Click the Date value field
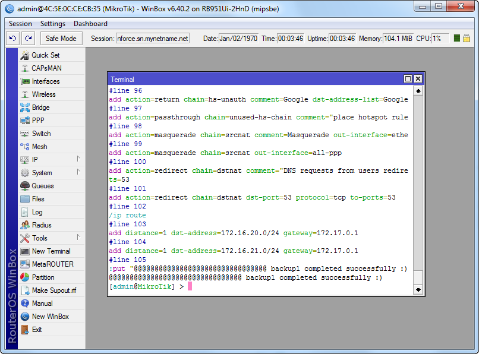The image size is (479, 354). [x=238, y=39]
